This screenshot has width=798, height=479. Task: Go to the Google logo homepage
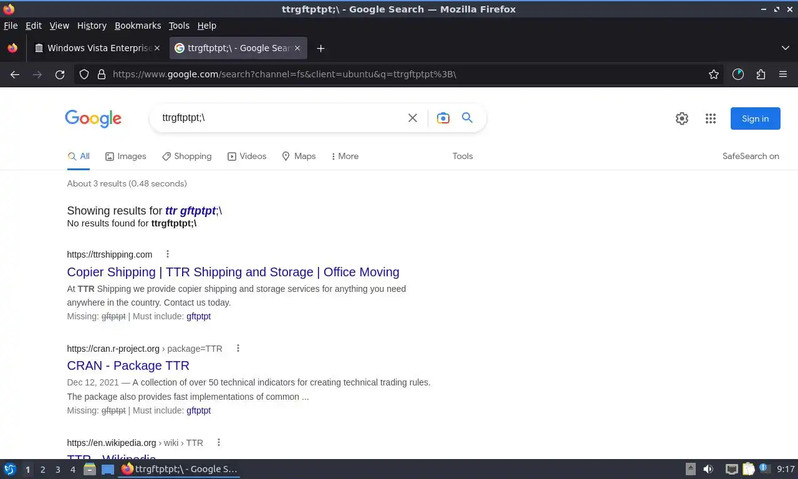click(93, 119)
